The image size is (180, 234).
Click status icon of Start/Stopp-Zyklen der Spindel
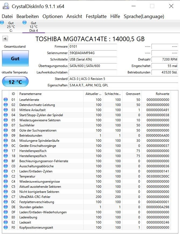(6, 115)
